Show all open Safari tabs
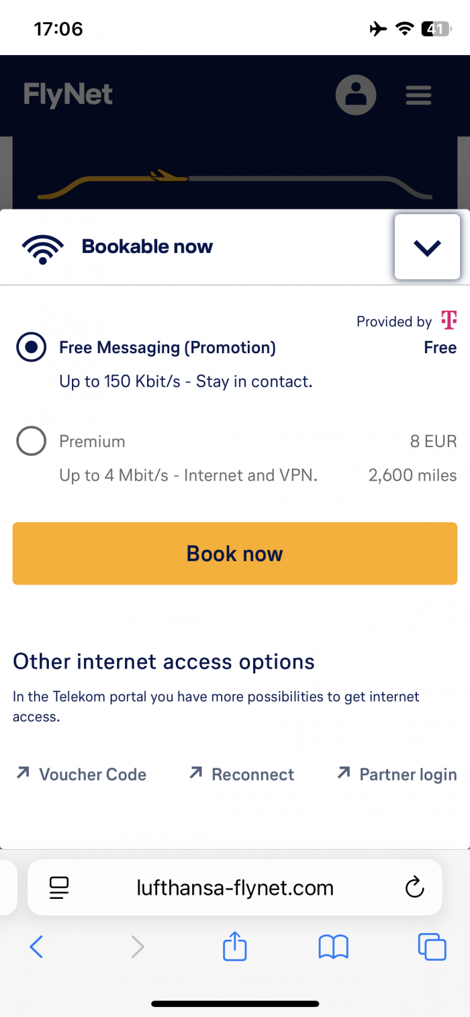 tap(432, 947)
